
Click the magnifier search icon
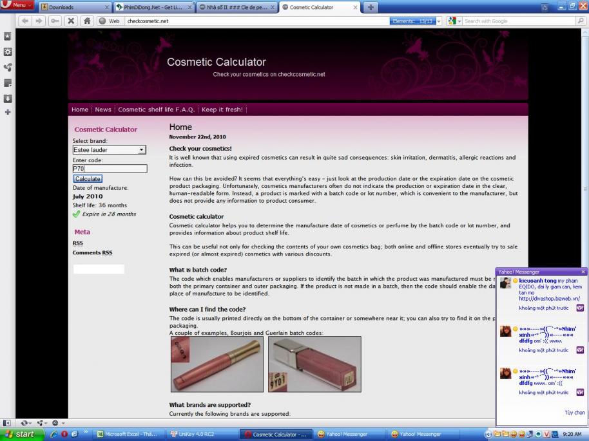pyautogui.click(x=580, y=21)
